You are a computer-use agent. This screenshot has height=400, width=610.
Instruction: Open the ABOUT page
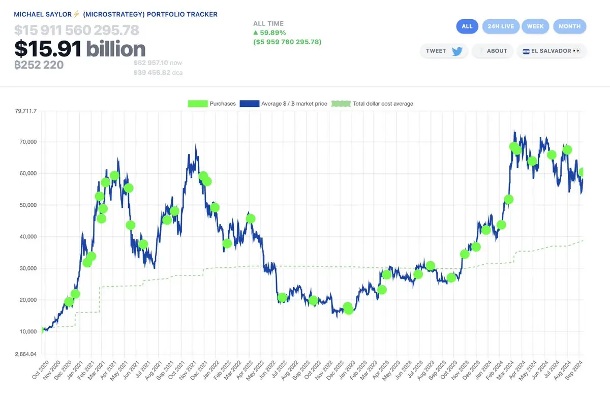(492, 51)
